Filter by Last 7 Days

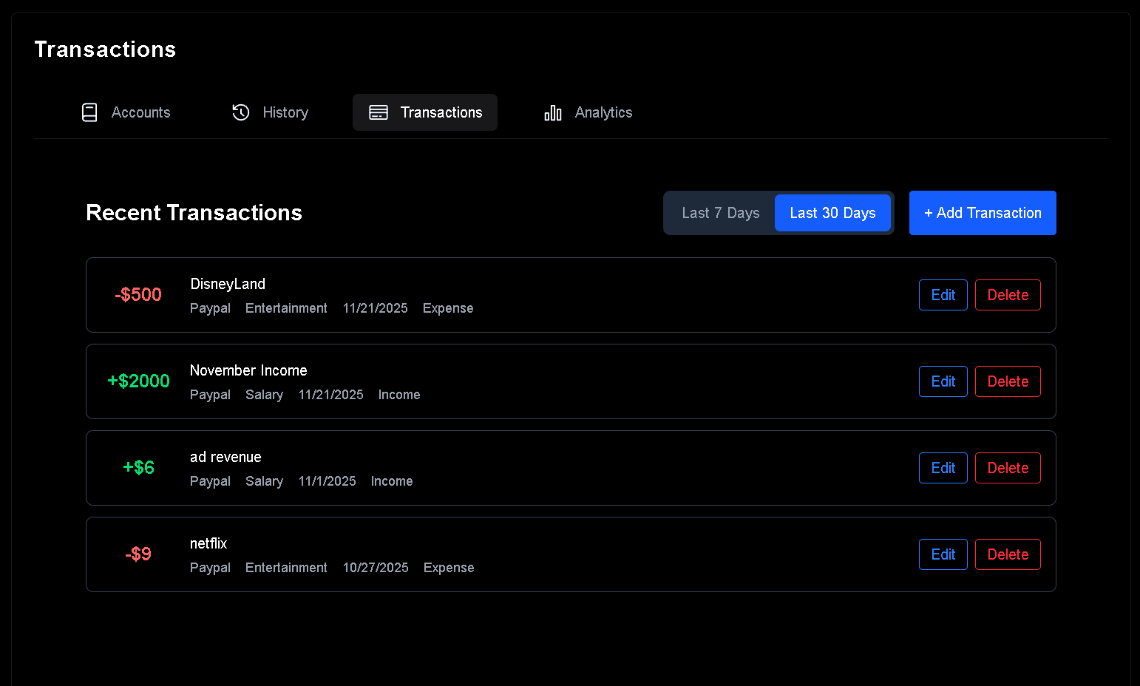tap(720, 213)
